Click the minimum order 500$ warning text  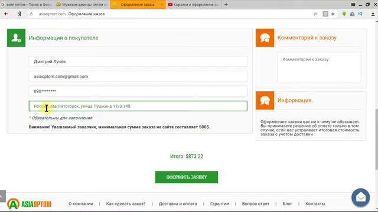click(119, 127)
